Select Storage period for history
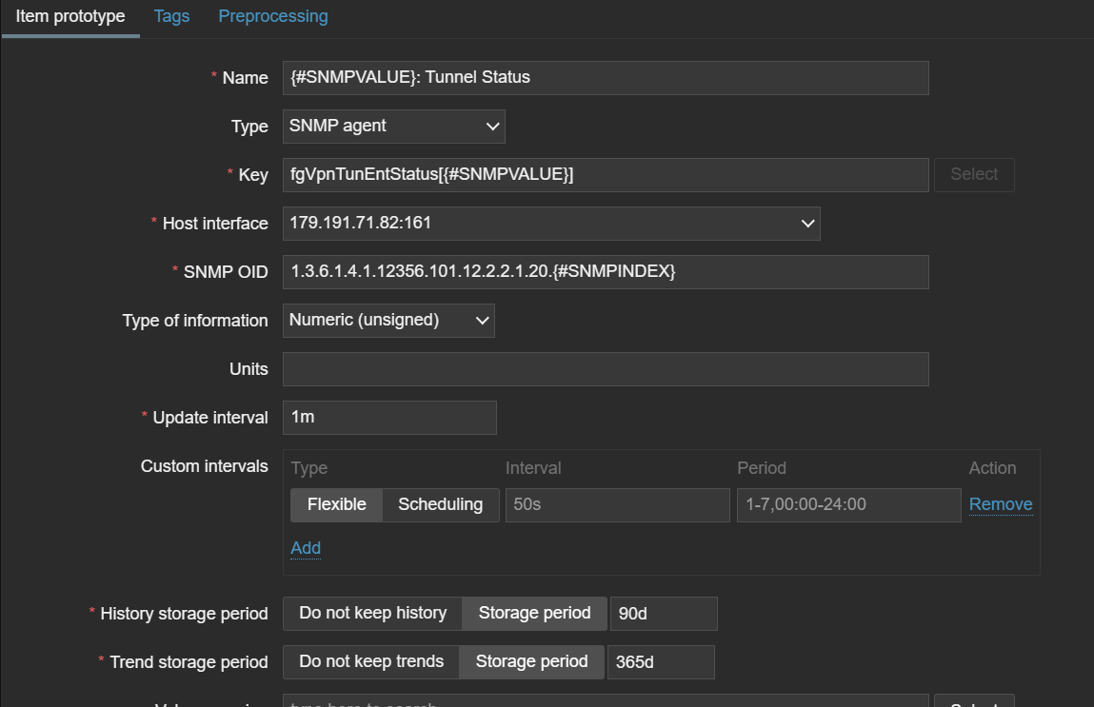Viewport: 1094px width, 707px height. 534,614
